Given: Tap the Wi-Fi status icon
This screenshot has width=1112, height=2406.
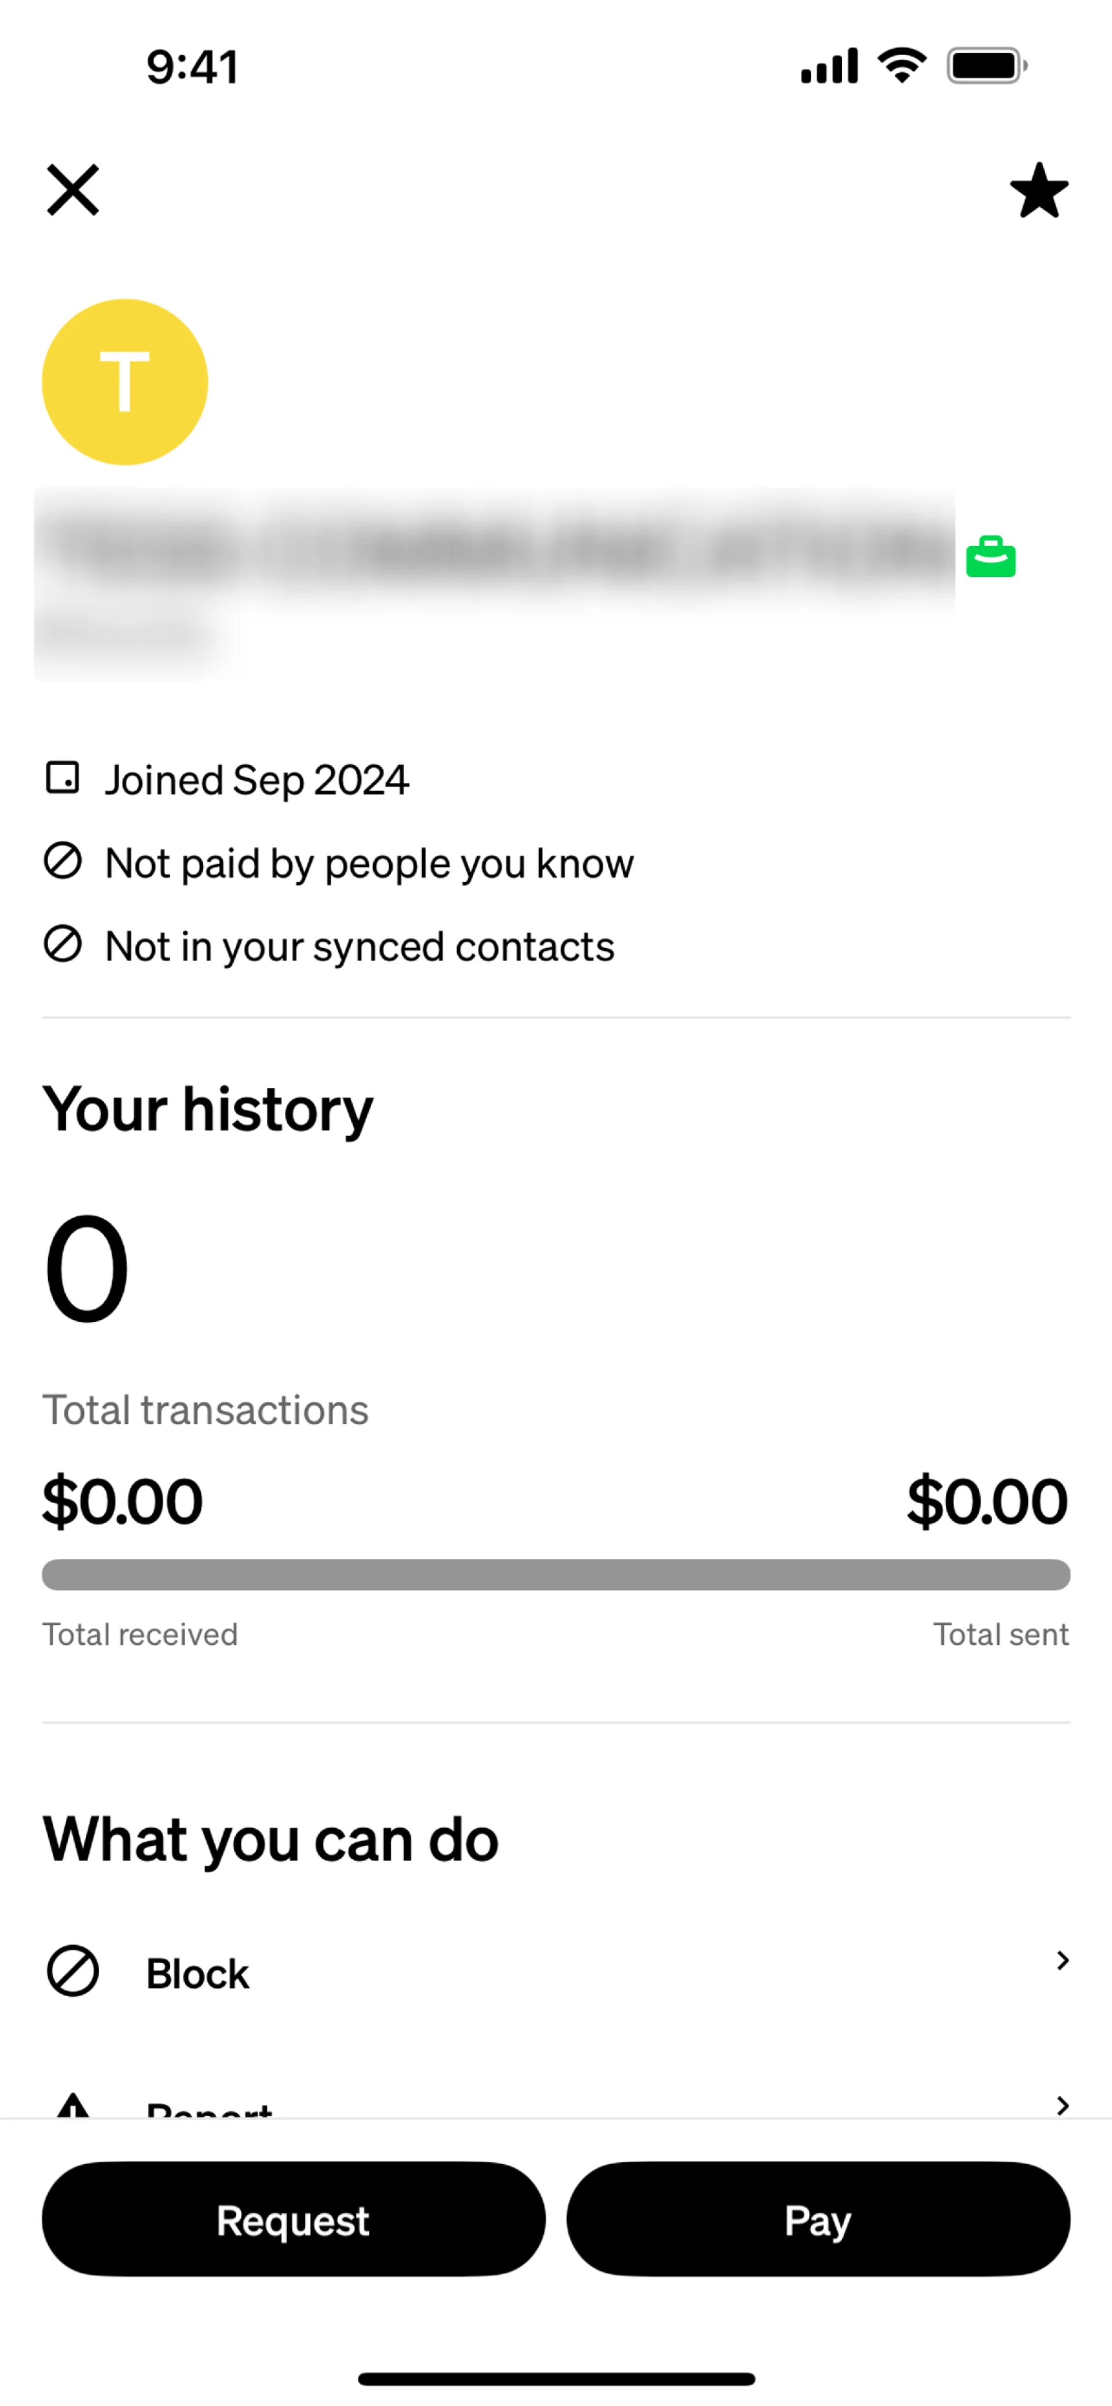Looking at the screenshot, I should (x=902, y=65).
